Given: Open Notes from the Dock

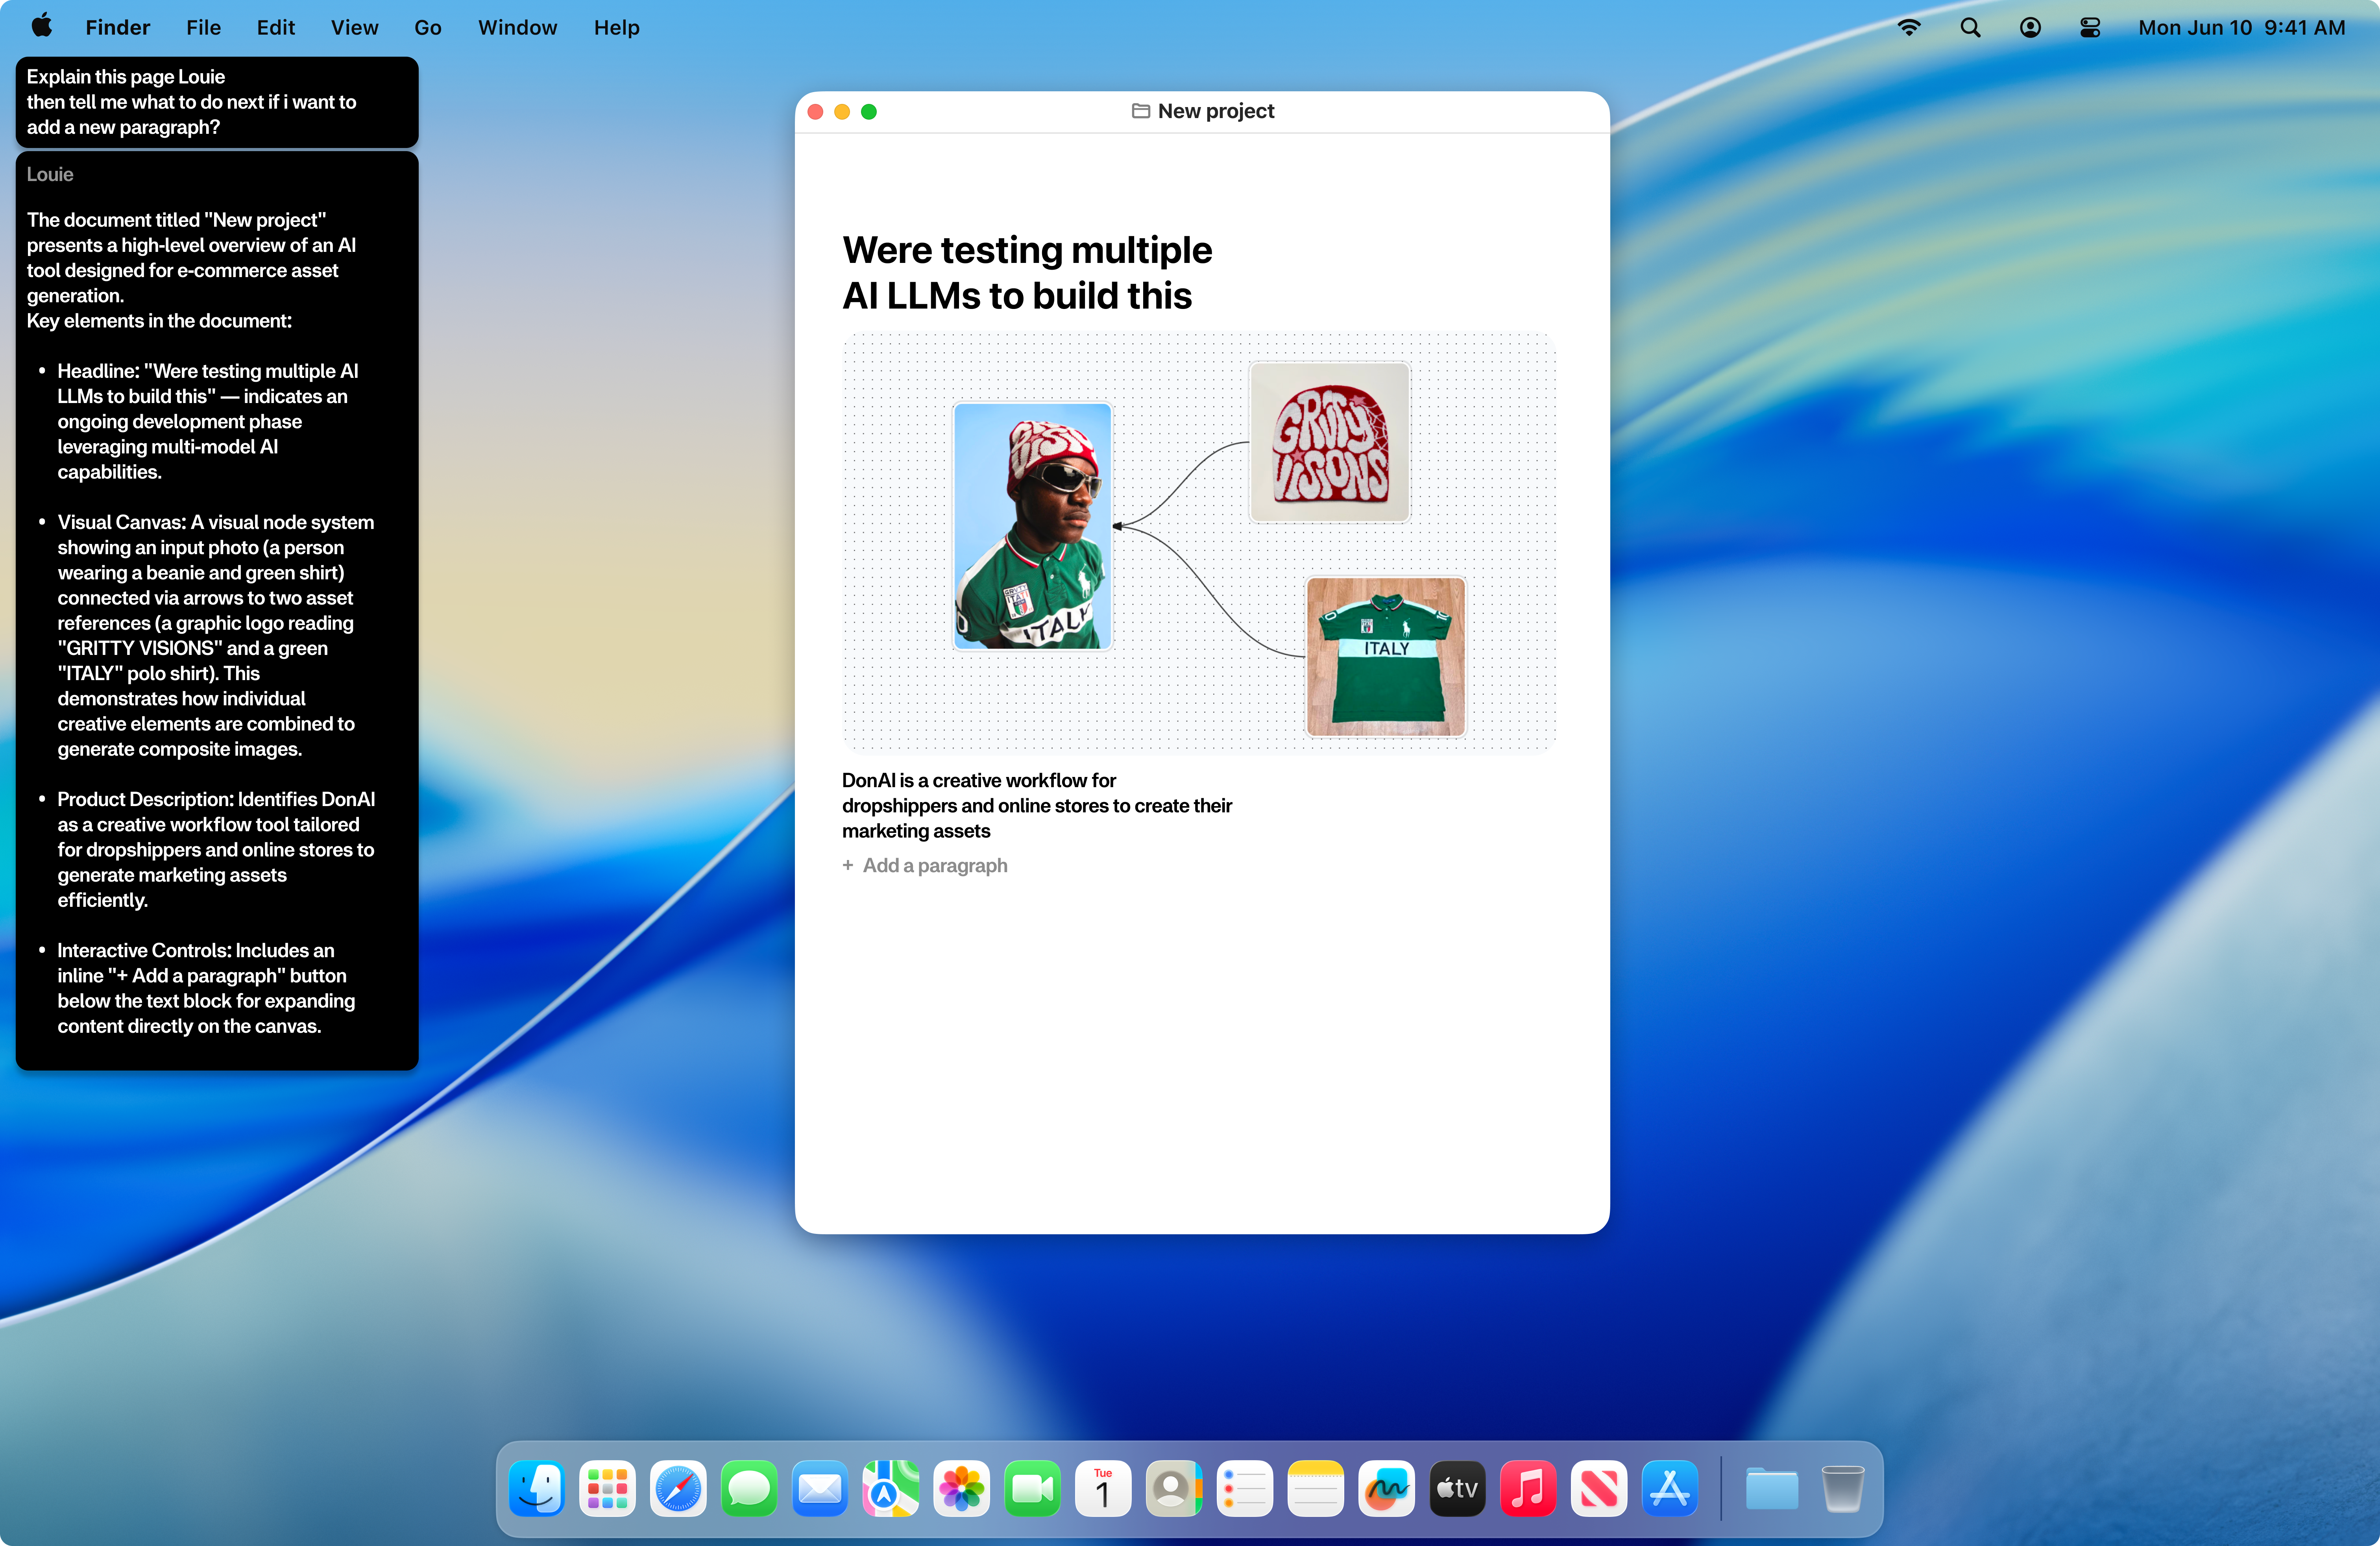Looking at the screenshot, I should click(x=1316, y=1488).
